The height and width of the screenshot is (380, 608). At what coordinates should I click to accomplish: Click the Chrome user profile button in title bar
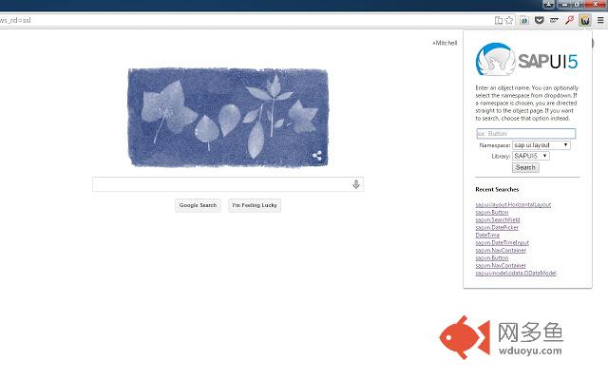(548, 4)
